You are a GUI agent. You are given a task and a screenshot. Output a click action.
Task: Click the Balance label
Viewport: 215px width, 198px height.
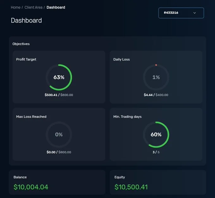[x=20, y=177]
